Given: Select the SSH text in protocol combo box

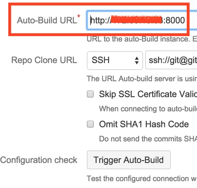Looking at the screenshot, I should (101, 60).
